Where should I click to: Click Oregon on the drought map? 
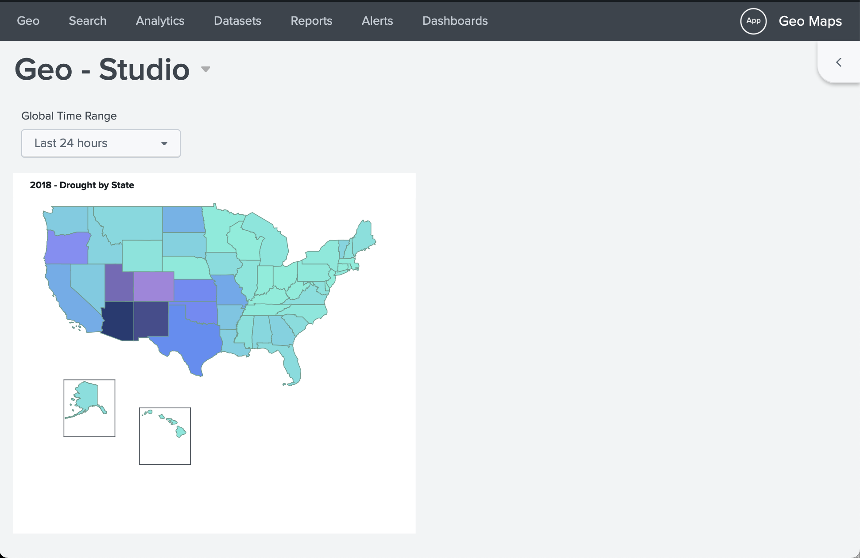(66, 248)
